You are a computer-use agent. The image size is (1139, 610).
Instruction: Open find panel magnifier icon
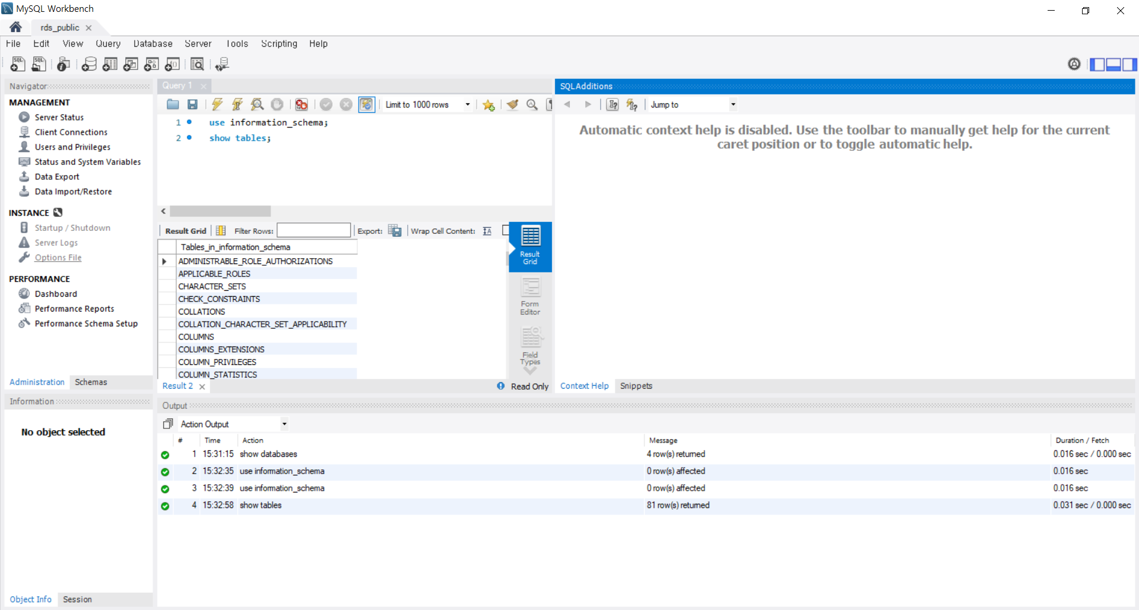tap(532, 104)
